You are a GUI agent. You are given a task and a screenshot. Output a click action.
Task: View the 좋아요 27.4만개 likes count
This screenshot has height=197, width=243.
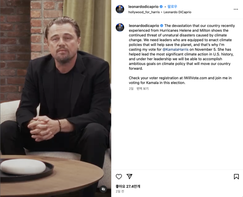(x=128, y=186)
